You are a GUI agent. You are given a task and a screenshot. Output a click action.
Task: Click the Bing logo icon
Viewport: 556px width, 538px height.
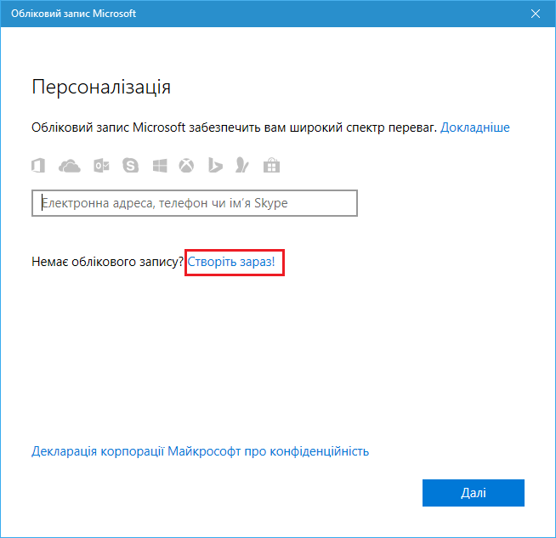coord(215,165)
